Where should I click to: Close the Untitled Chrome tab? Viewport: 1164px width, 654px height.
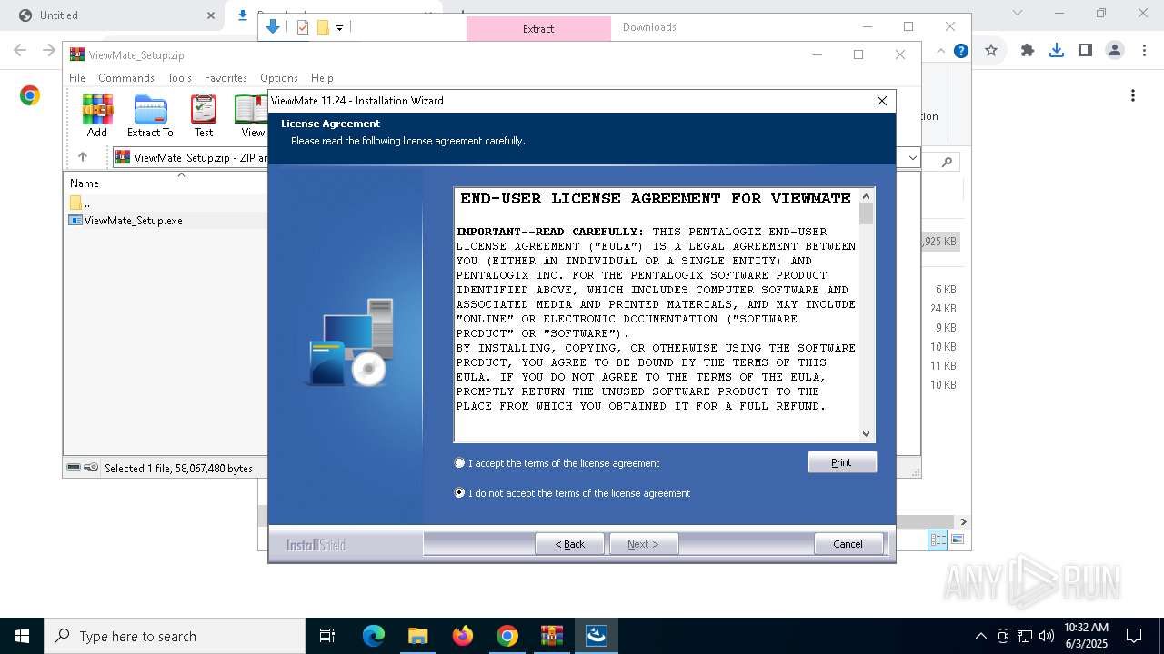[x=211, y=15]
